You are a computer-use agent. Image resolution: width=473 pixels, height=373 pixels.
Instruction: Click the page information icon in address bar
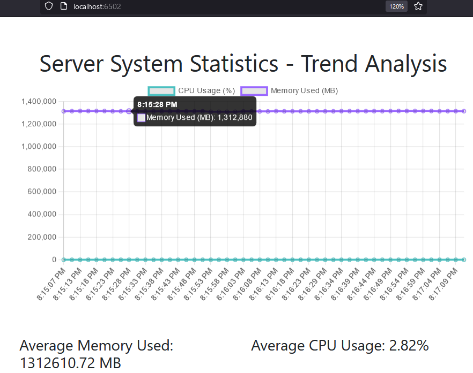63,6
